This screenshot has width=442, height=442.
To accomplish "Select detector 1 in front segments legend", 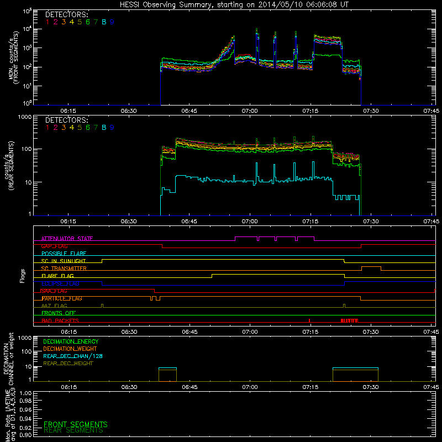I will coord(48,22).
